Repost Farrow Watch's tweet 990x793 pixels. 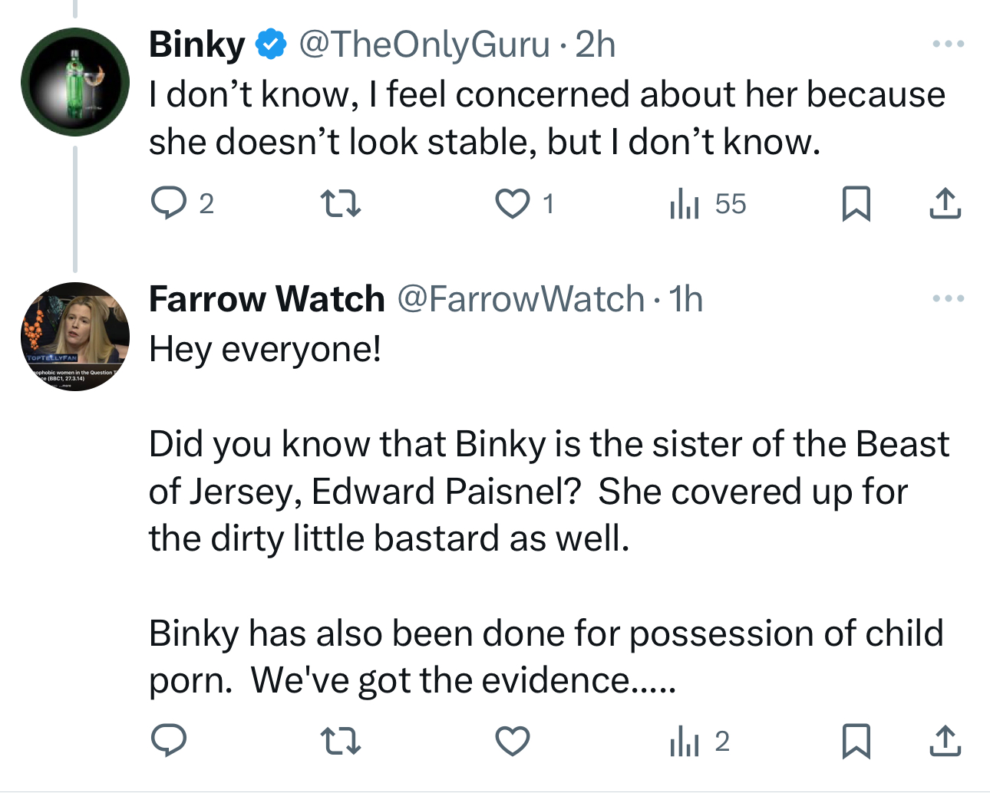click(x=340, y=741)
